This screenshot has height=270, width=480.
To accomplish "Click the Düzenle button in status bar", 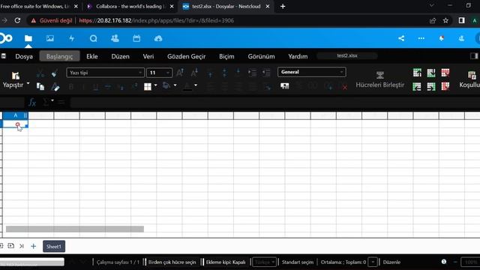I will tap(391, 262).
